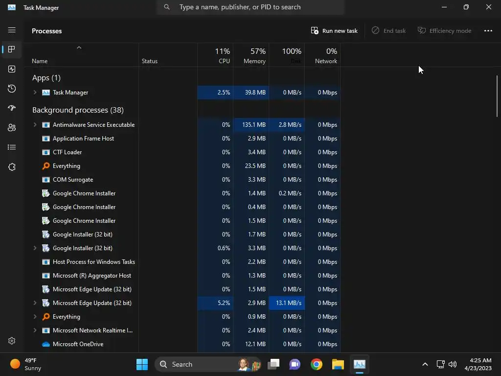This screenshot has width=501, height=376.
Task: Click the 135.1 MB memory value cell
Action: click(251, 125)
